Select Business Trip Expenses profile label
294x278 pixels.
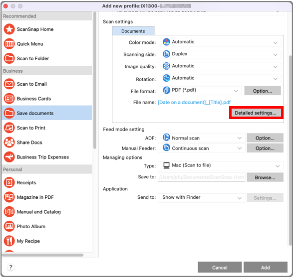[x=43, y=157]
